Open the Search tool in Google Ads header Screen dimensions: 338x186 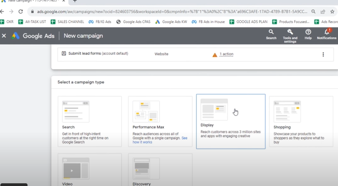tap(271, 34)
